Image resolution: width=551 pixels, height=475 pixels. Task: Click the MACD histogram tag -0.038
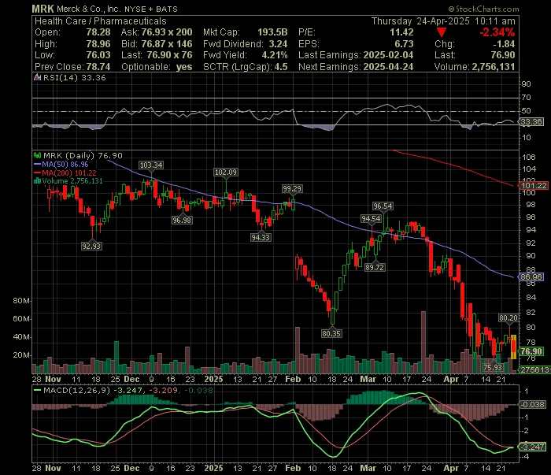coord(533,405)
